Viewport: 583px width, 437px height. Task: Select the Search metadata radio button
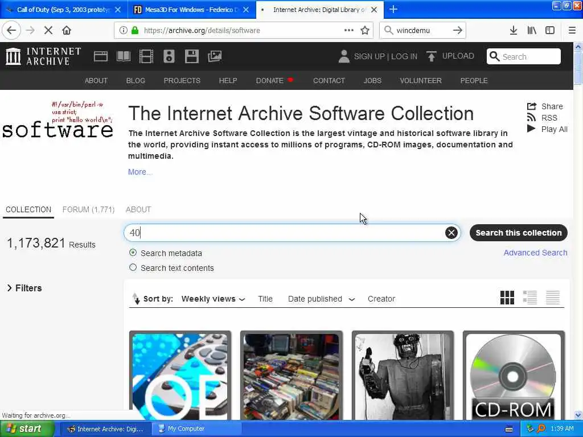pyautogui.click(x=133, y=253)
